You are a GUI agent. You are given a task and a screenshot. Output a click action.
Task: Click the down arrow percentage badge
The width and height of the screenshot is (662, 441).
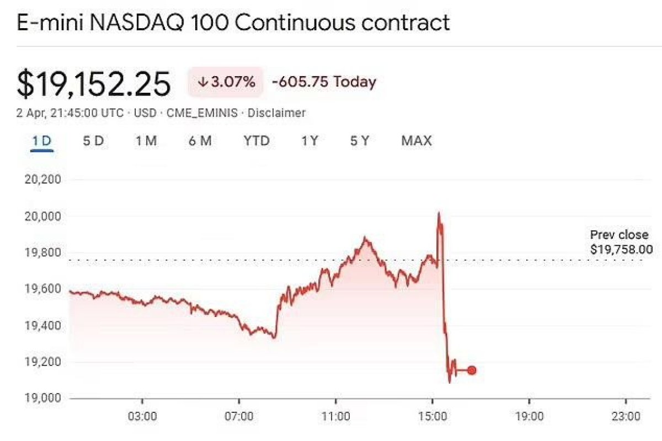(x=226, y=82)
